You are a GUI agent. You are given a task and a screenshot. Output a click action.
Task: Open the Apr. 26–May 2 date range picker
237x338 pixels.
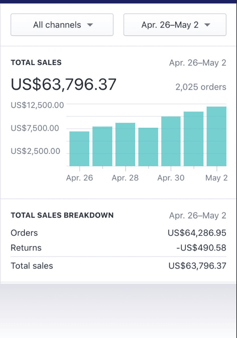point(175,25)
